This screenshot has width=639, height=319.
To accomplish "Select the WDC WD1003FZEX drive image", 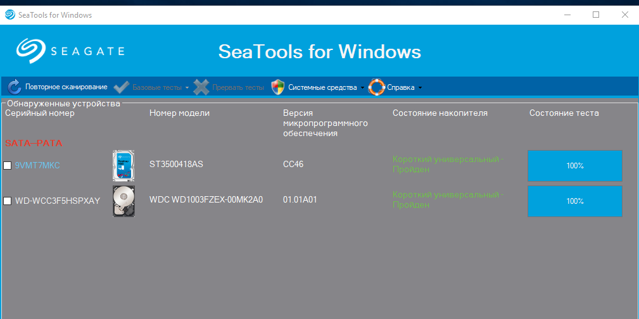I will coord(123,201).
